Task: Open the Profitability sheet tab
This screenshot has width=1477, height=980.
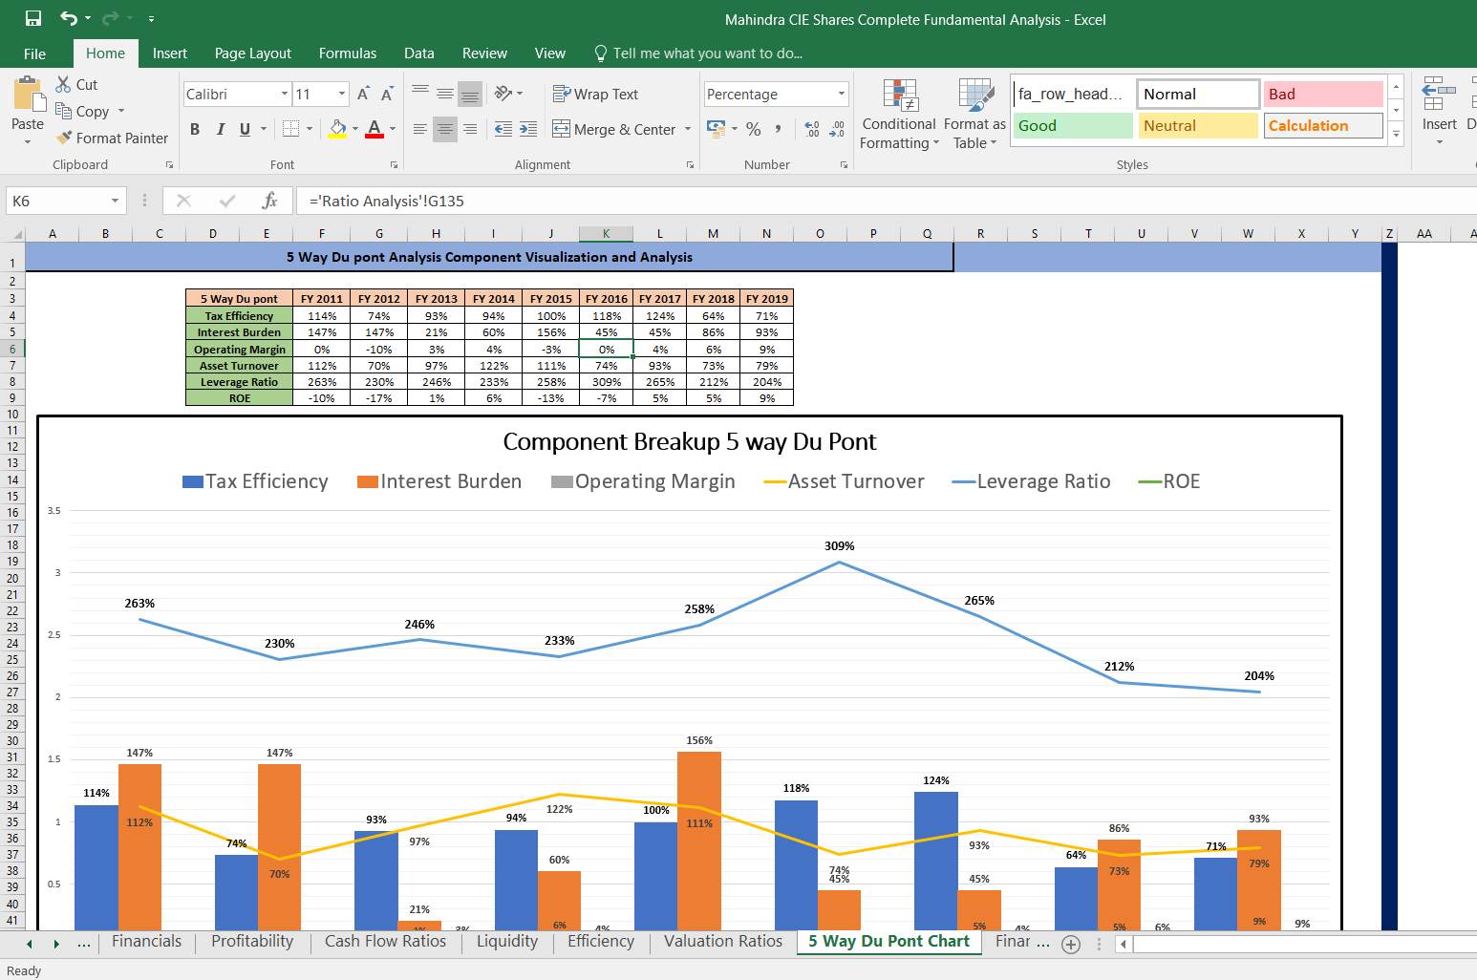Action: pyautogui.click(x=252, y=941)
